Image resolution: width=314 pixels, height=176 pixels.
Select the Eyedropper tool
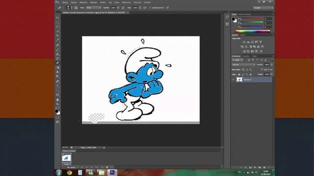coord(57,40)
